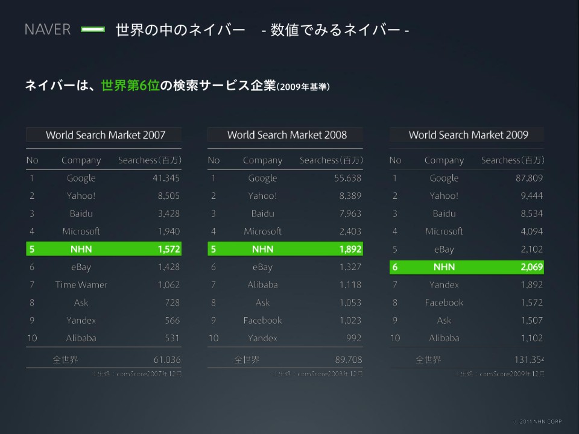579x434 pixels.
Task: Select the slide title 世界の中のネイバー
Action: [x=180, y=30]
